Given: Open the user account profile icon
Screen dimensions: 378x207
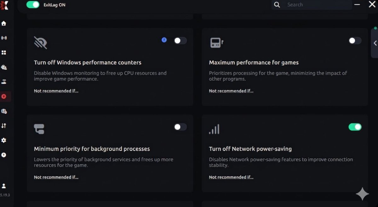Looking at the screenshot, I should click(4, 186).
